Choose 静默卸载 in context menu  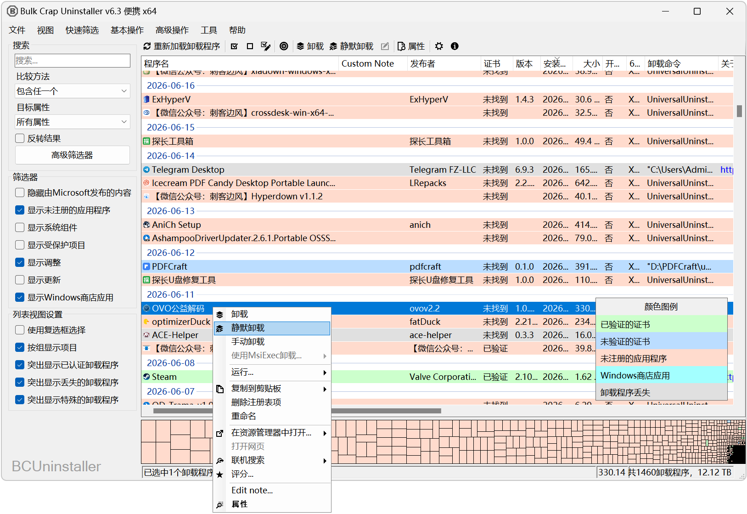pos(272,328)
